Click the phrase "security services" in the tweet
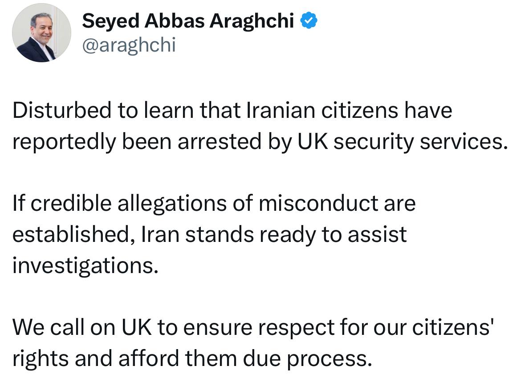Screen dimensions: 525x390 click(421, 142)
